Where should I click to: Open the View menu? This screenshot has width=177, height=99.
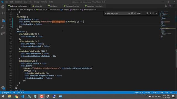pyautogui.click(x=25, y=2)
